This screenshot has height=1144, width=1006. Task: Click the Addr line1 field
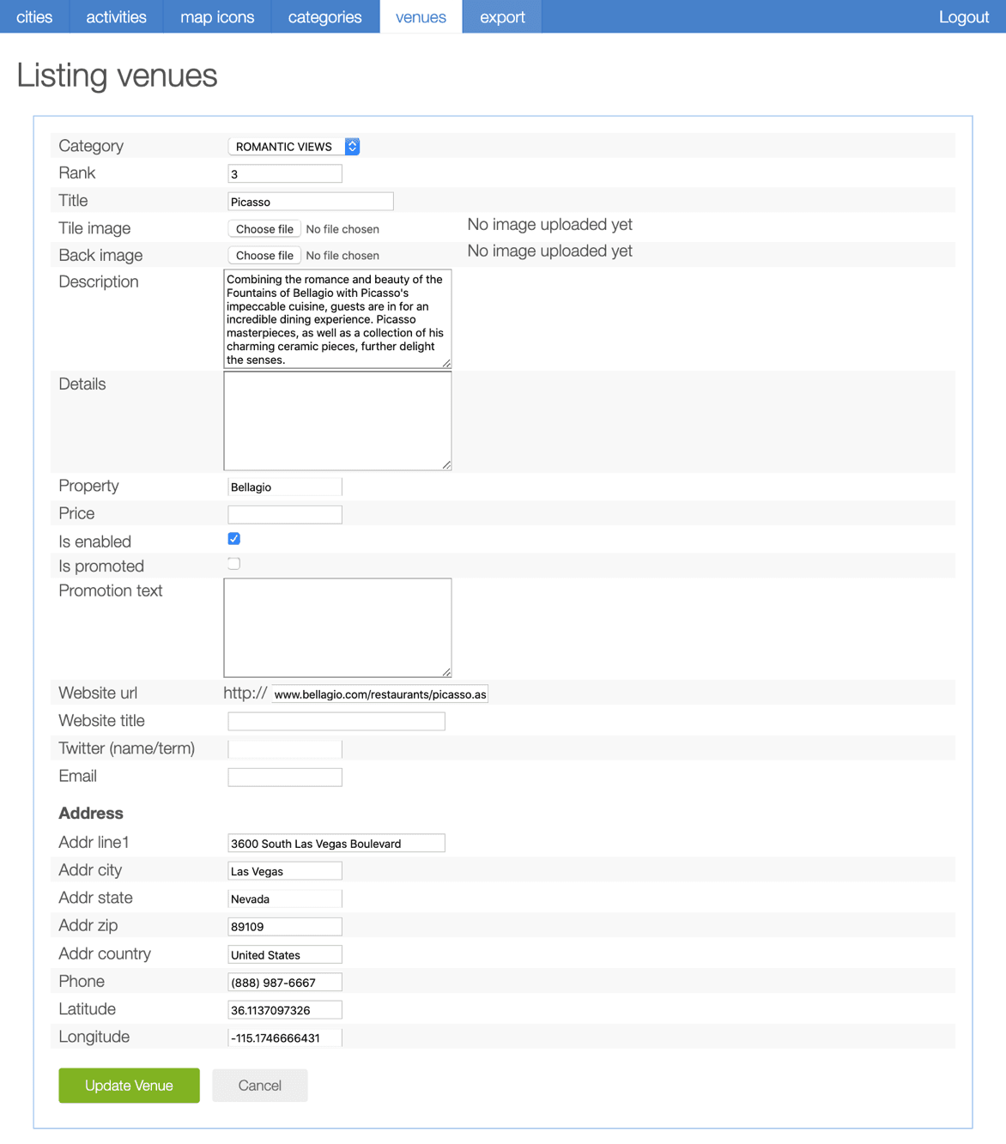click(336, 844)
